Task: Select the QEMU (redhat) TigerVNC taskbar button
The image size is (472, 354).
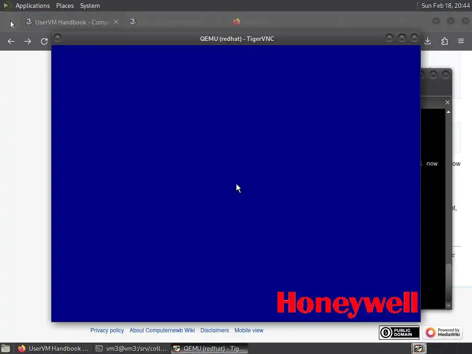Action: [210, 348]
